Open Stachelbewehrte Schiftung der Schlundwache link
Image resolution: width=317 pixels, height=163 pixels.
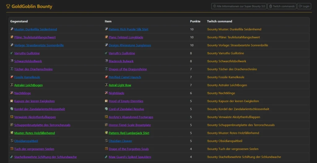point(46,157)
